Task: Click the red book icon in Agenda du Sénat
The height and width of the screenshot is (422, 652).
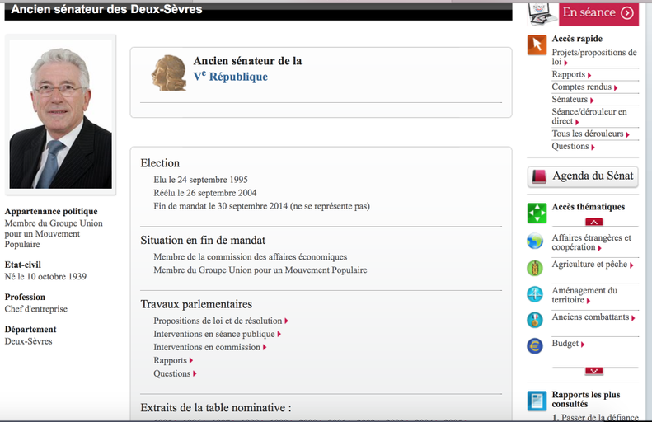Action: coord(539,176)
